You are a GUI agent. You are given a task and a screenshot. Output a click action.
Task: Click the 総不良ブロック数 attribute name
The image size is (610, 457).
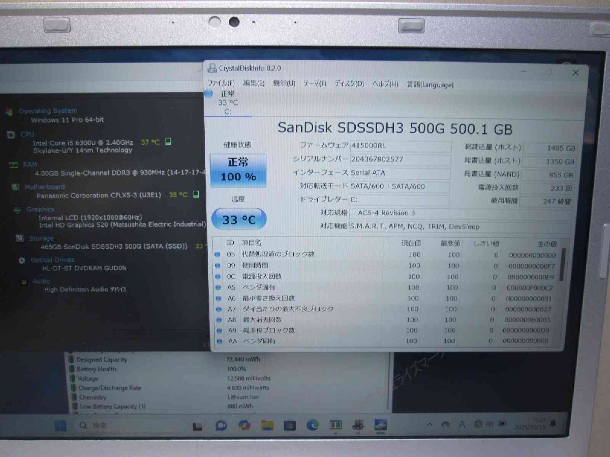268,331
